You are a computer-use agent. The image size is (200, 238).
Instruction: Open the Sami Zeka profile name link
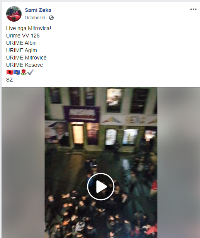click(x=38, y=10)
